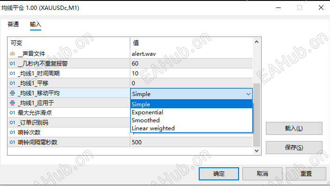
Task: Click the integer icon beside 最大允许滑点
Action: pos(12,113)
